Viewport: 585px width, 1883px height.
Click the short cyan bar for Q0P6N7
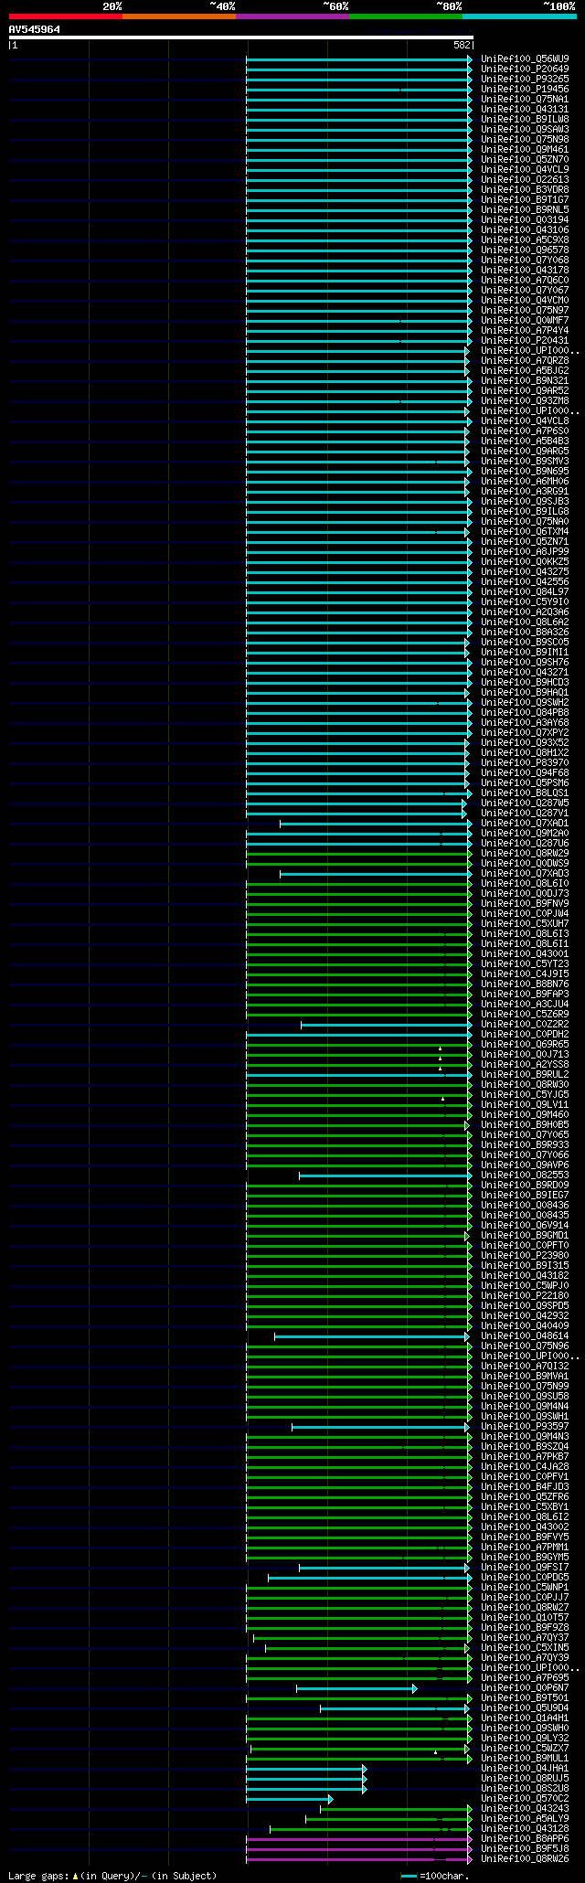pyautogui.click(x=356, y=1688)
